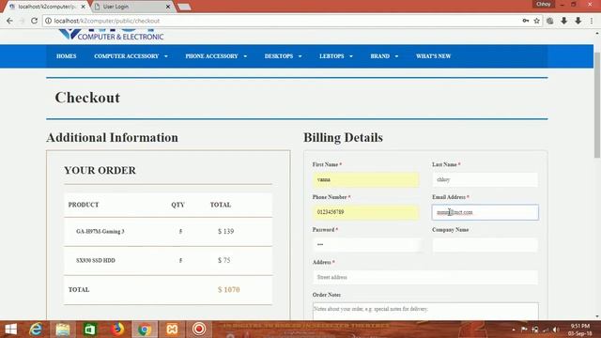This screenshot has width=601, height=338.
Task: Click the network icon in system tray
Action: 546,330
